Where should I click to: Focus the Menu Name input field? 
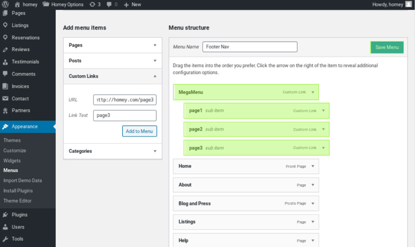250,47
